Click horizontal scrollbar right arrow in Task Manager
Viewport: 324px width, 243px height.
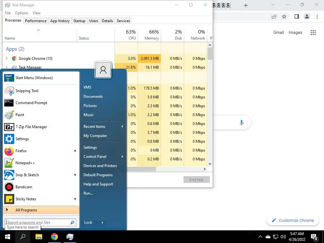click(x=205, y=169)
